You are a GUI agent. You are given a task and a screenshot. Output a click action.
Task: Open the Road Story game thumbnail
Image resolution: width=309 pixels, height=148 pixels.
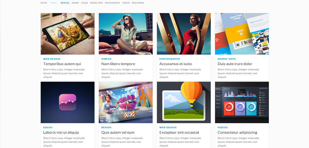coord(125,102)
